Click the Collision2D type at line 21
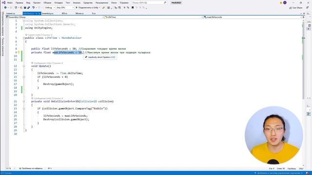Screen dimensions: 312x175 click(x=88, y=102)
